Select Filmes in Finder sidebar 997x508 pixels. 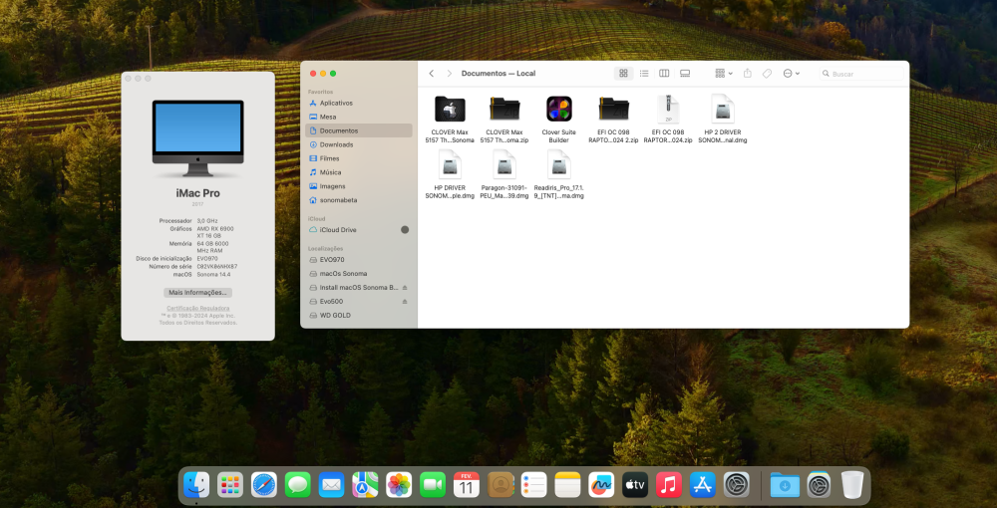359,158
